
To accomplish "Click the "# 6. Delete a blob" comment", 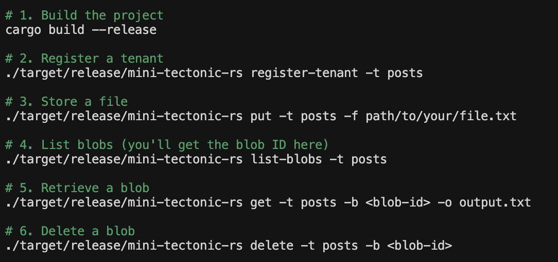I will (70, 231).
